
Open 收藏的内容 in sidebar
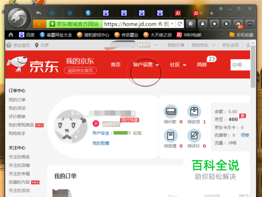[x=19, y=182]
